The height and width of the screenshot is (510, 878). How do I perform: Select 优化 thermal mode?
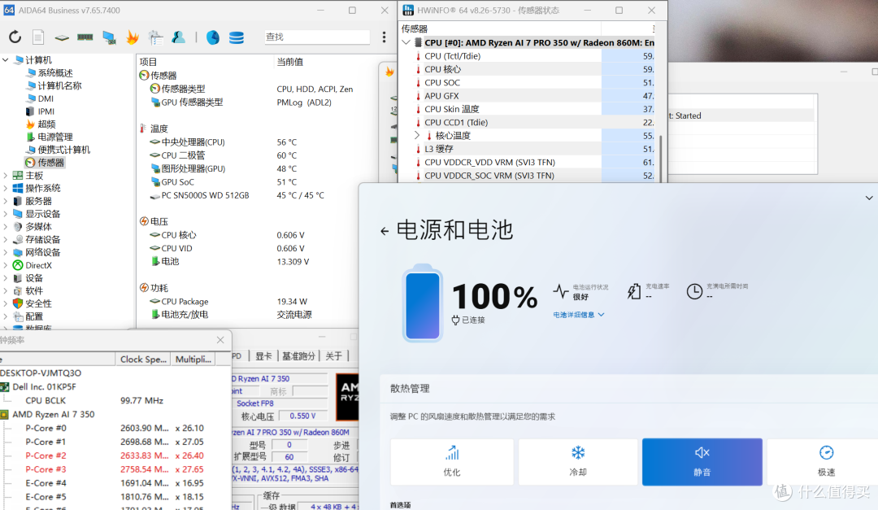pos(451,462)
